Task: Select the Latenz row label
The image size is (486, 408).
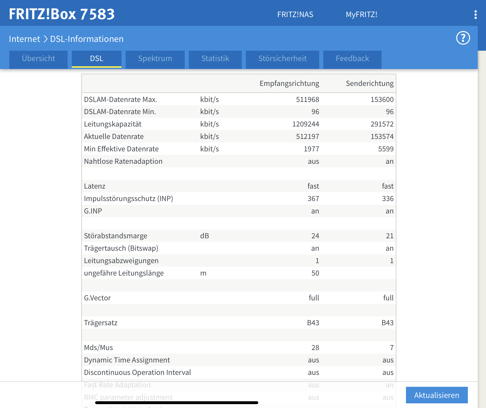Action: (95, 186)
